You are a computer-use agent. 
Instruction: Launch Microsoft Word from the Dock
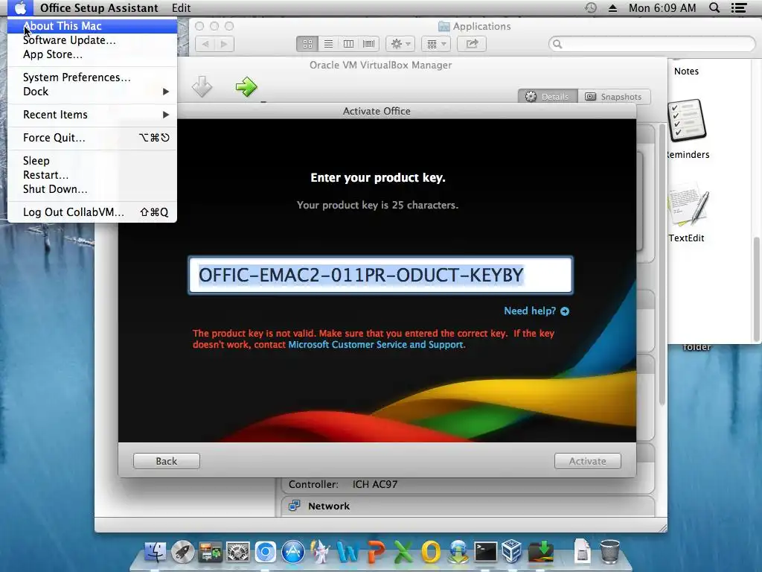[x=348, y=552]
